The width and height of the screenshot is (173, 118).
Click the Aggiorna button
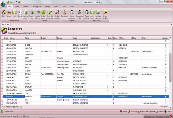150,111
